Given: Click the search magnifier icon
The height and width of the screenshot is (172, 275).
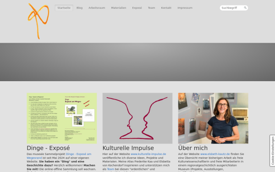Looking at the screenshot, I should click(245, 8).
